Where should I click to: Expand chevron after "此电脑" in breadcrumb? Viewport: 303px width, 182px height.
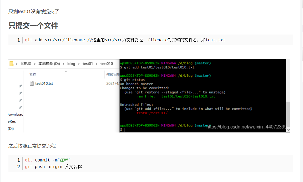pos(35,64)
